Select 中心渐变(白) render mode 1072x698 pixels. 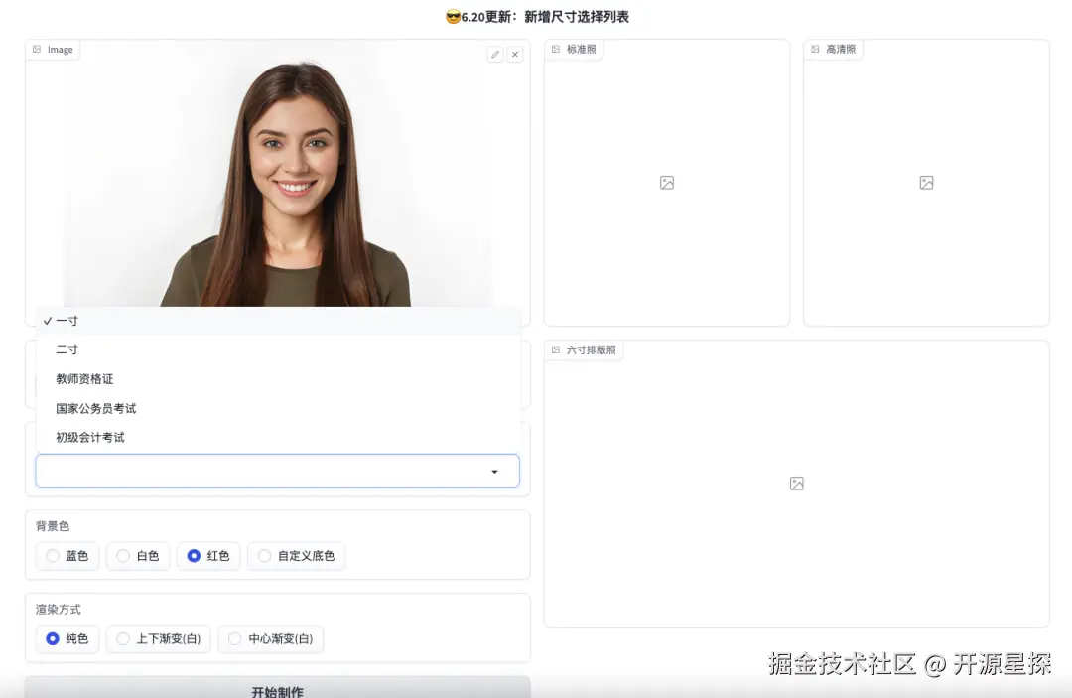(x=271, y=638)
